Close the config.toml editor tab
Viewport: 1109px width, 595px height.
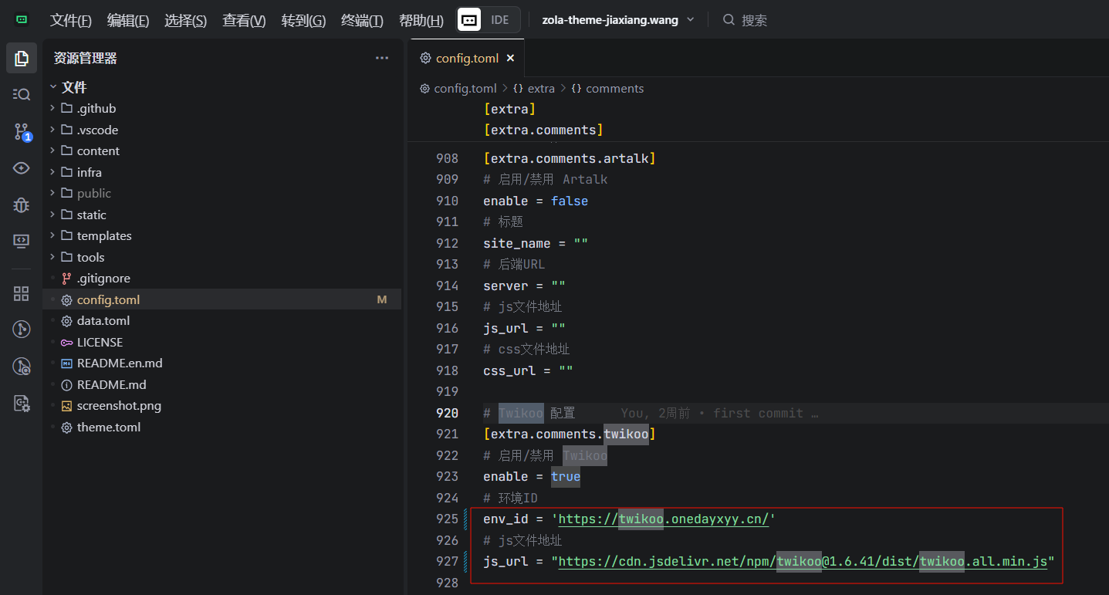point(510,58)
